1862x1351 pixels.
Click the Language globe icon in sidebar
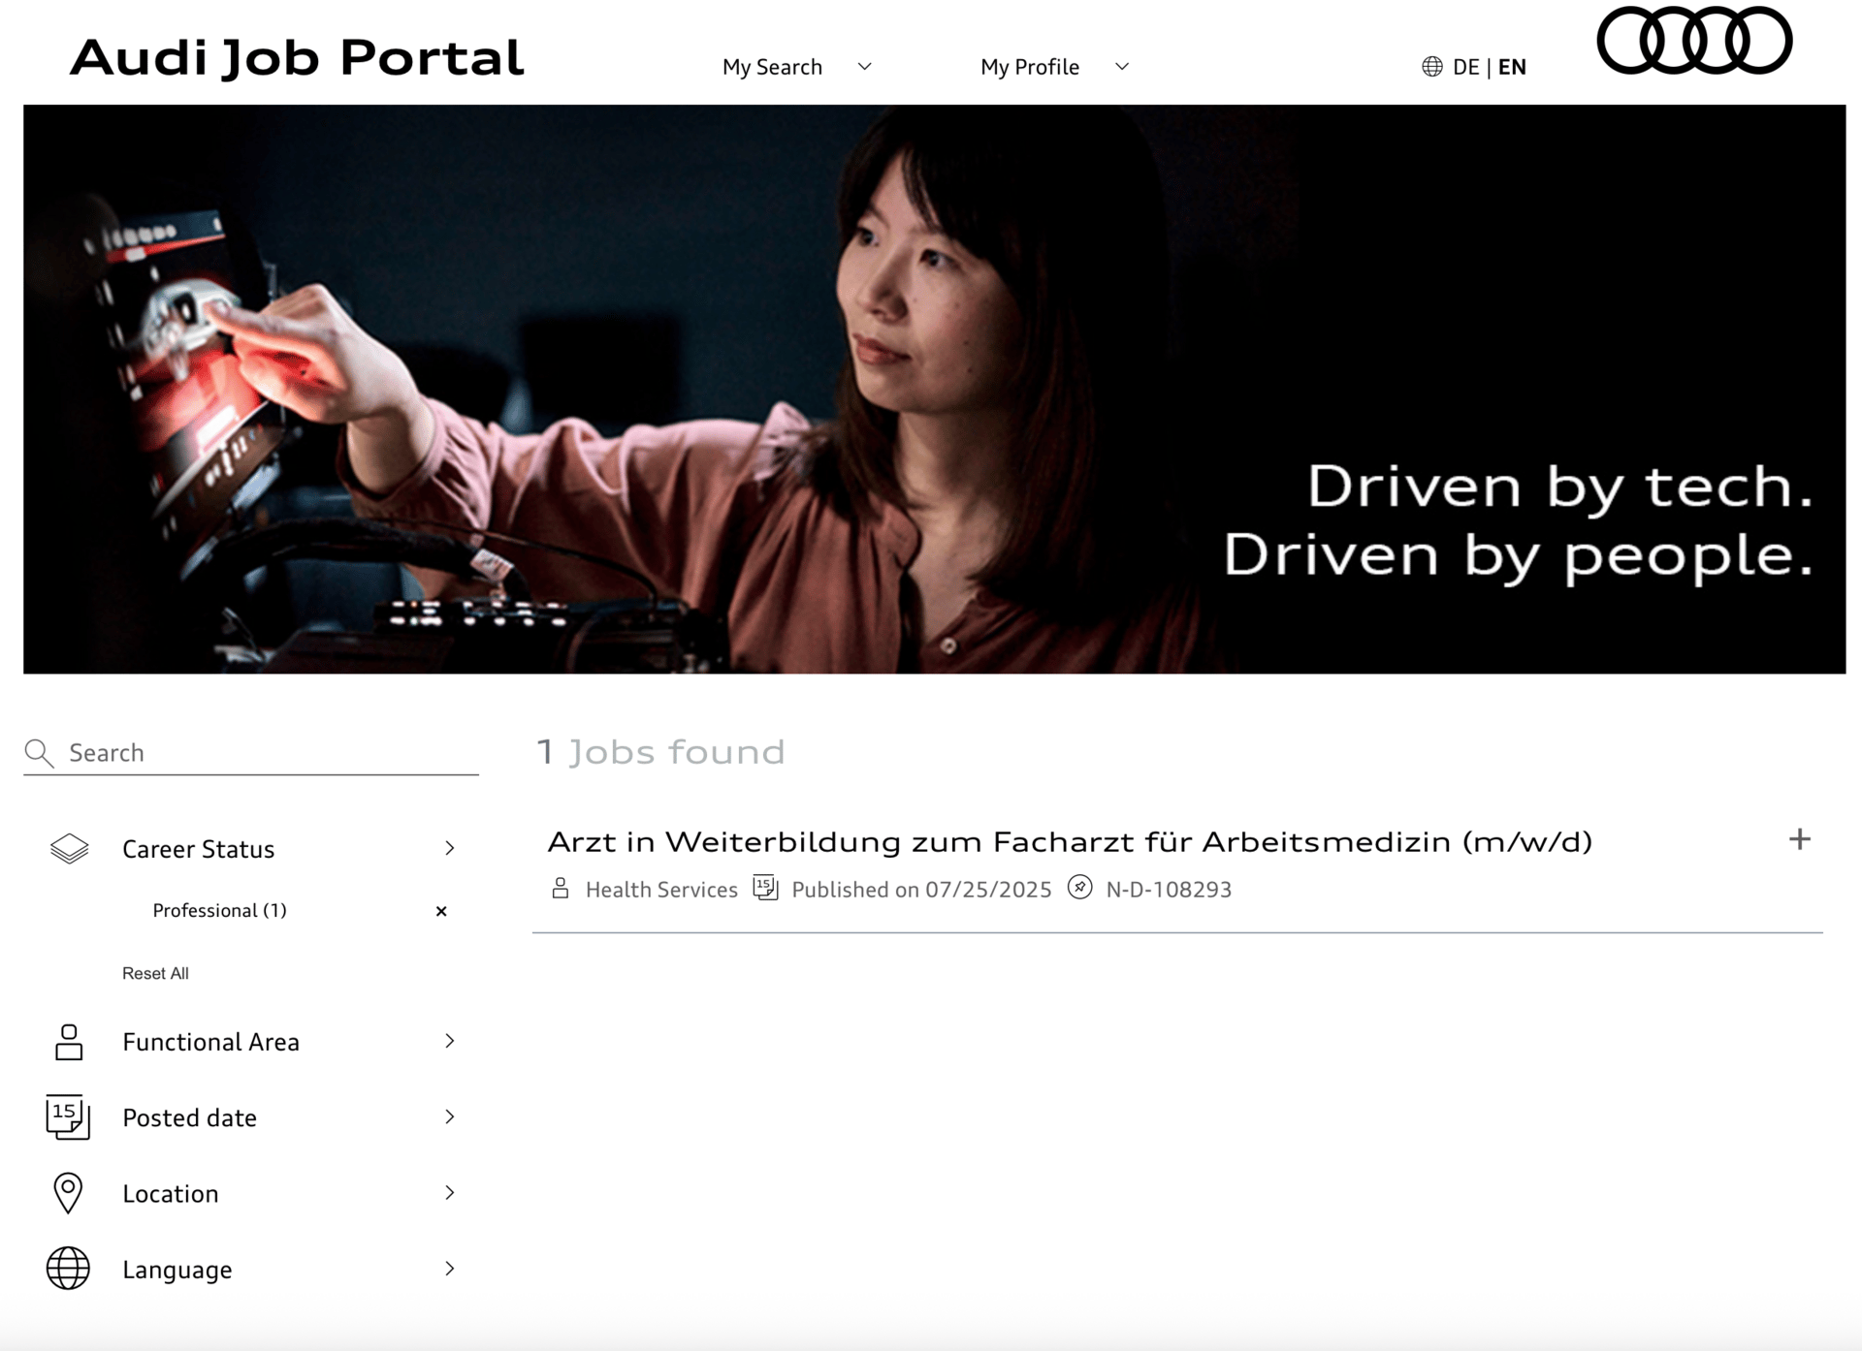coord(68,1269)
